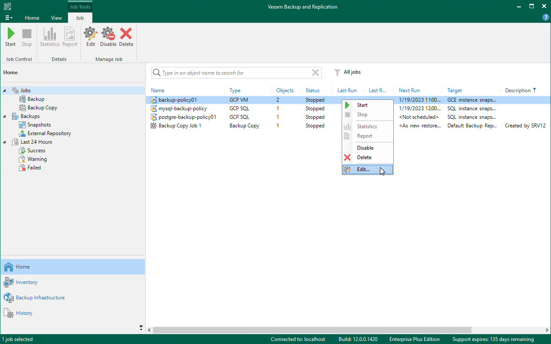Click the Snapshots tree icon
Screen dimensions: 551x344
[23, 125]
